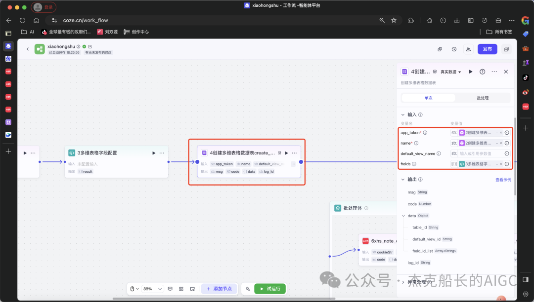Collapse the 输入 section

pyautogui.click(x=403, y=115)
